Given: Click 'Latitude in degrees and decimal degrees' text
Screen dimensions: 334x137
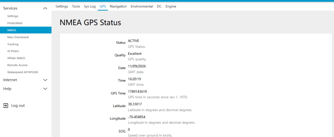Looking at the screenshot, I should tap(160, 110).
